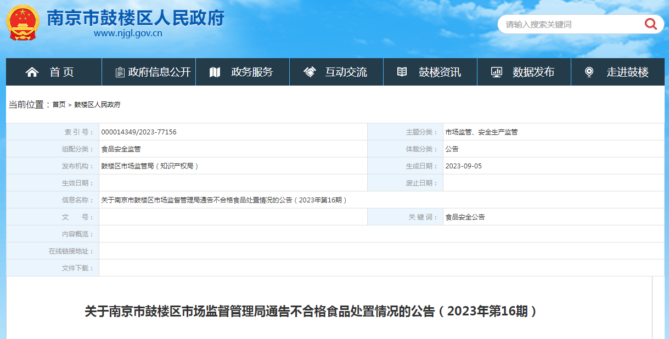Click the 在线链接地址 field label

click(x=71, y=251)
